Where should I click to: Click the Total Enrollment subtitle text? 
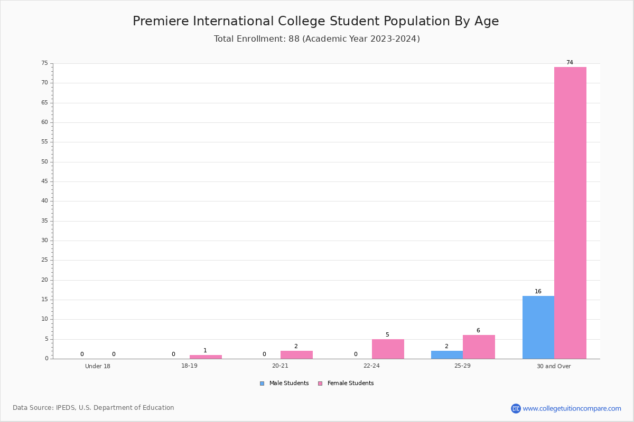[x=317, y=39]
